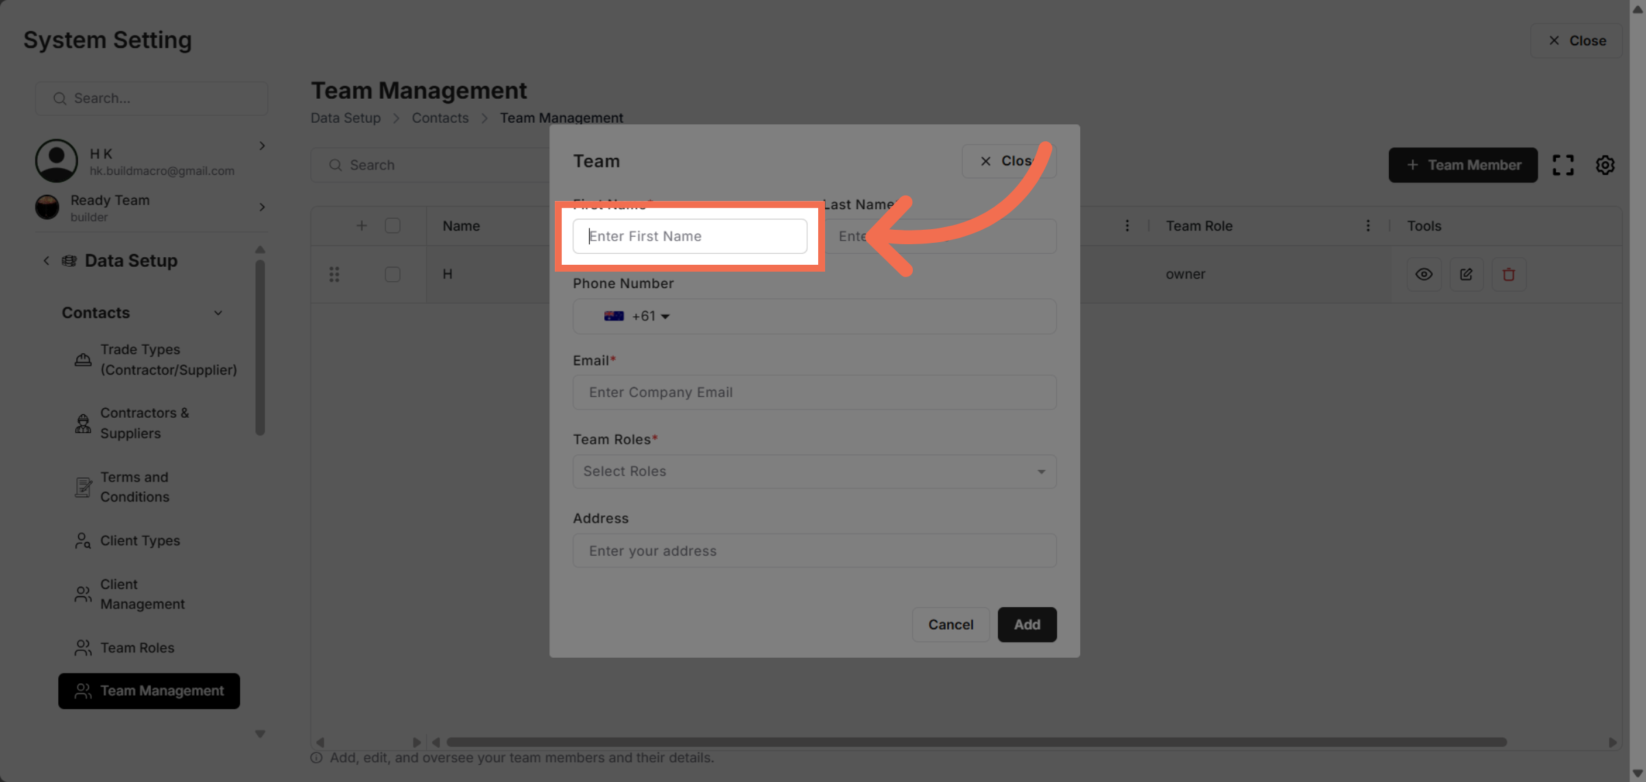Viewport: 1646px width, 782px height.
Task: Open Team Roles in sidebar
Action: click(x=137, y=648)
